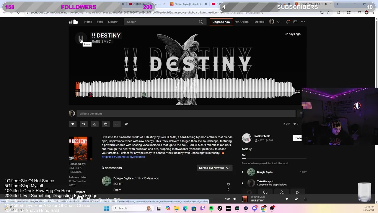
Task: Click the buy/cart icon under the track
Action: 126,124
